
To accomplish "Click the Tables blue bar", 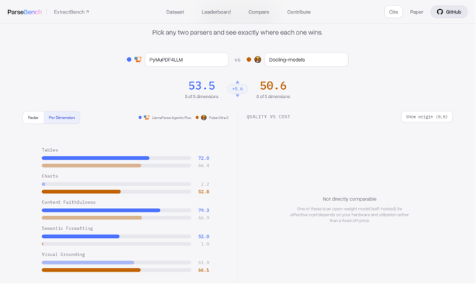I will pos(95,158).
